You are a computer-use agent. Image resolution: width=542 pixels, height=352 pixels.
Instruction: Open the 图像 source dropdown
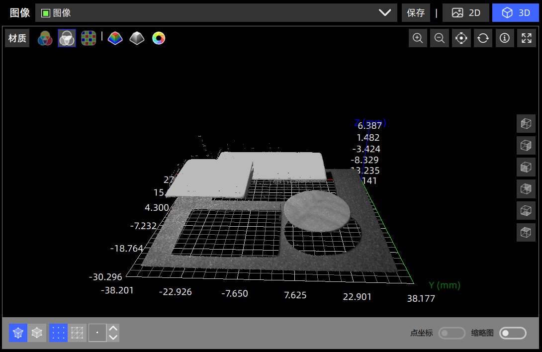point(216,13)
